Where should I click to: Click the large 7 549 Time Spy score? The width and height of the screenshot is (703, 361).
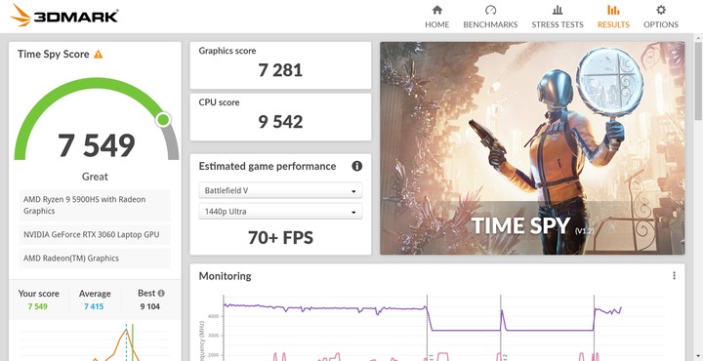coord(97,145)
